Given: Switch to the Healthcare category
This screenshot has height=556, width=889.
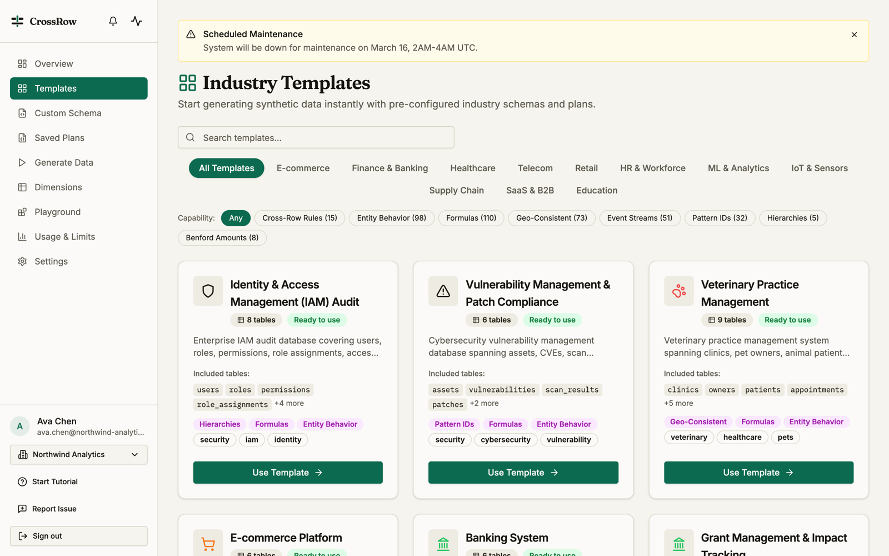Looking at the screenshot, I should [x=473, y=168].
